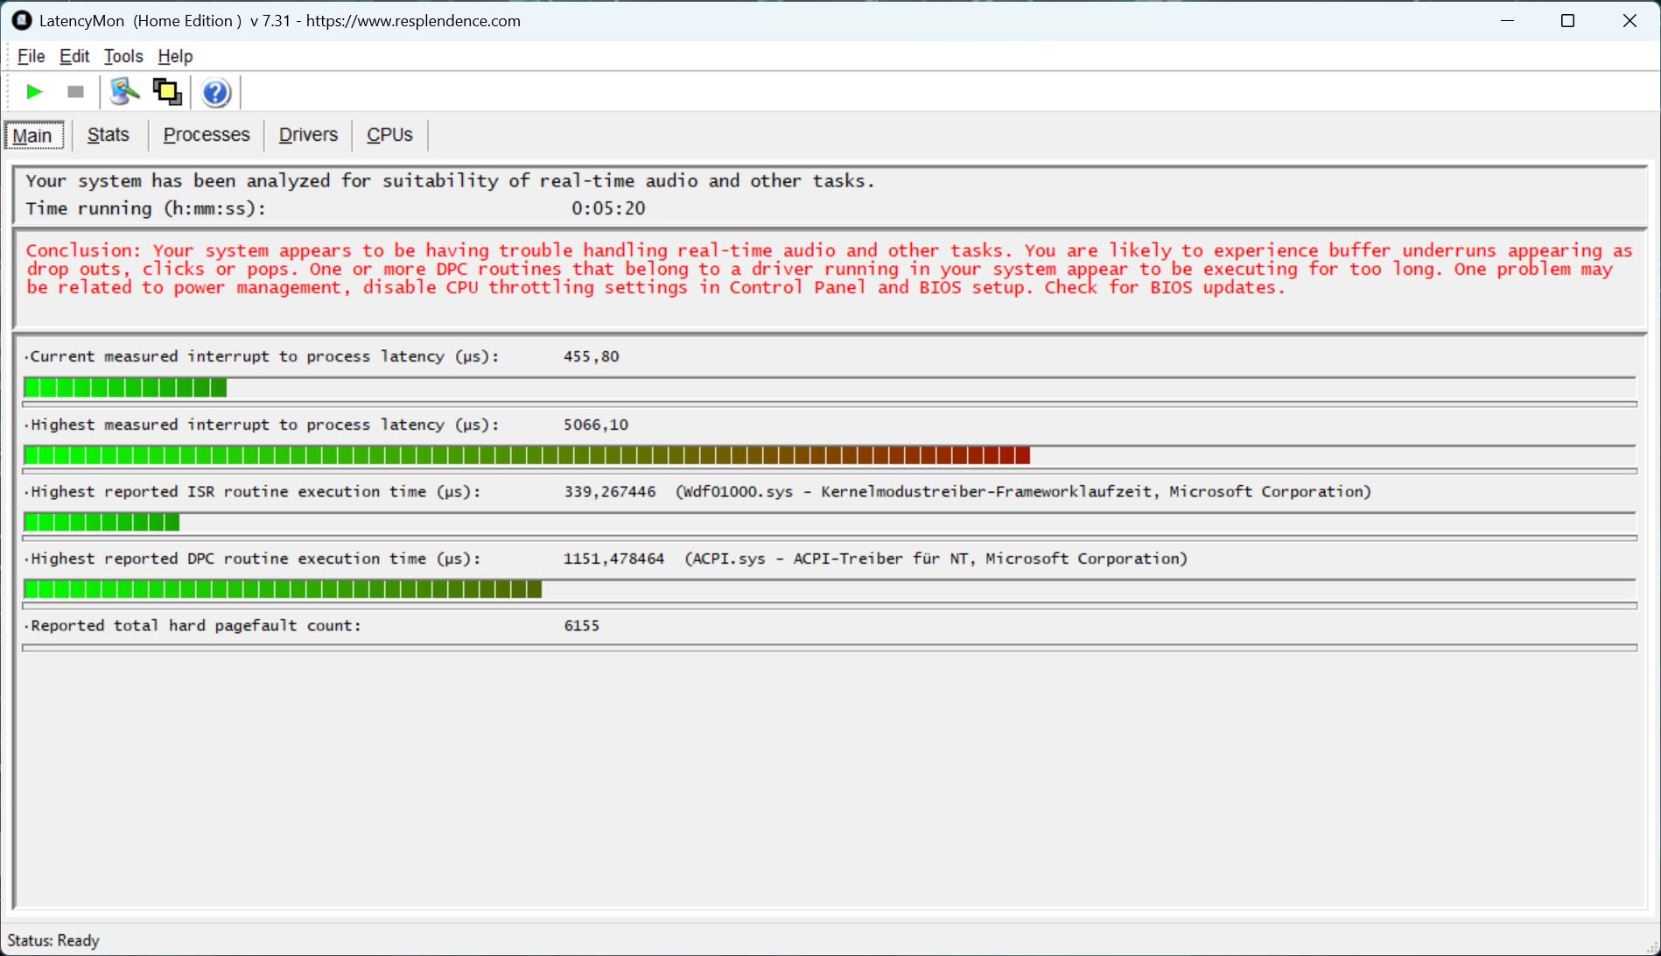
Task: Open the options icon with monitor and pen
Action: click(124, 92)
